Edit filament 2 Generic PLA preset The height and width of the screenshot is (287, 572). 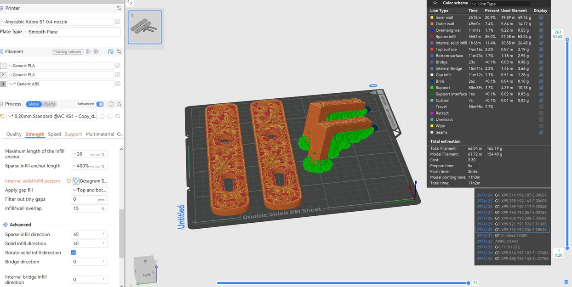118,75
